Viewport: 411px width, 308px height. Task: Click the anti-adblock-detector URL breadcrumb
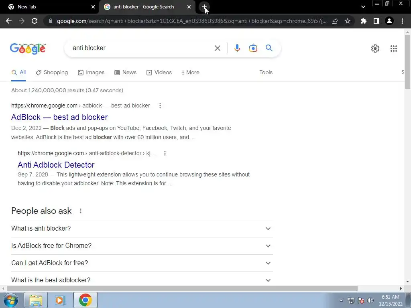(x=86, y=153)
